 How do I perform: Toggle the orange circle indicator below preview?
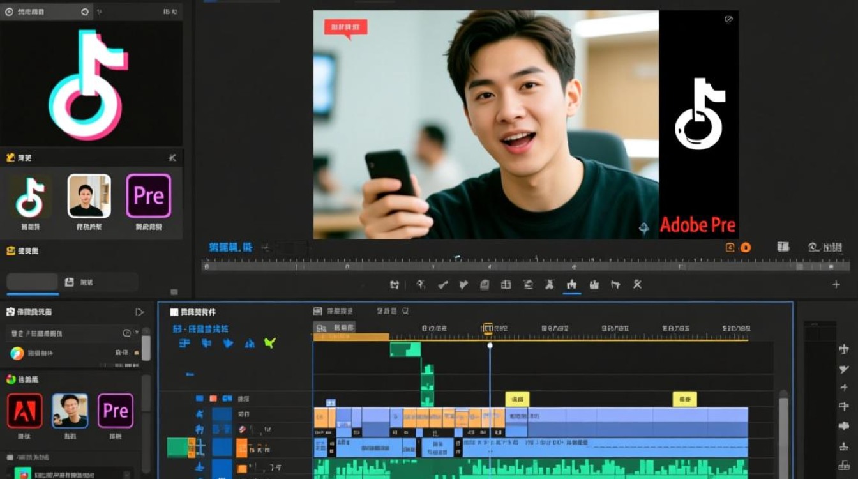pos(745,248)
